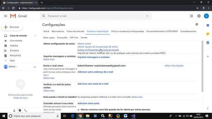This screenshot has width=212, height=119.
Task: Open Encaminhamento e POP/IMAP tab
Action: 162,31
